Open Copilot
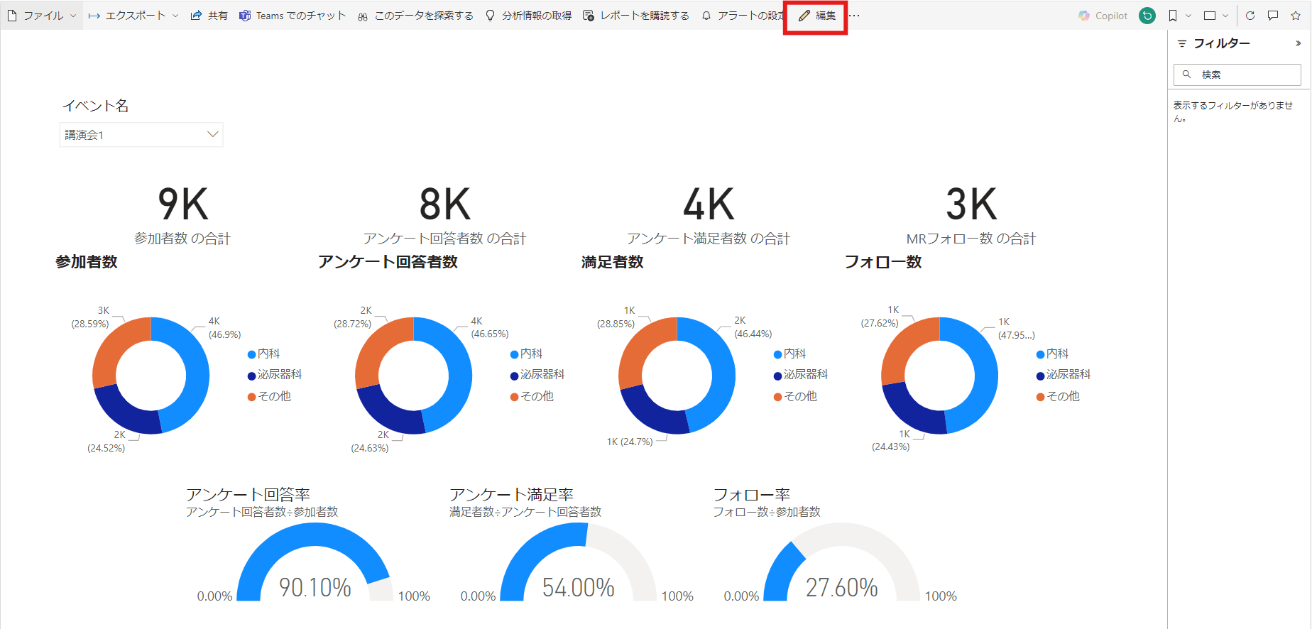The width and height of the screenshot is (1312, 629). pyautogui.click(x=1103, y=16)
